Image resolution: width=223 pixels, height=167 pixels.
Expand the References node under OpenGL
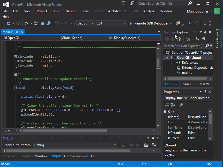click(172, 62)
